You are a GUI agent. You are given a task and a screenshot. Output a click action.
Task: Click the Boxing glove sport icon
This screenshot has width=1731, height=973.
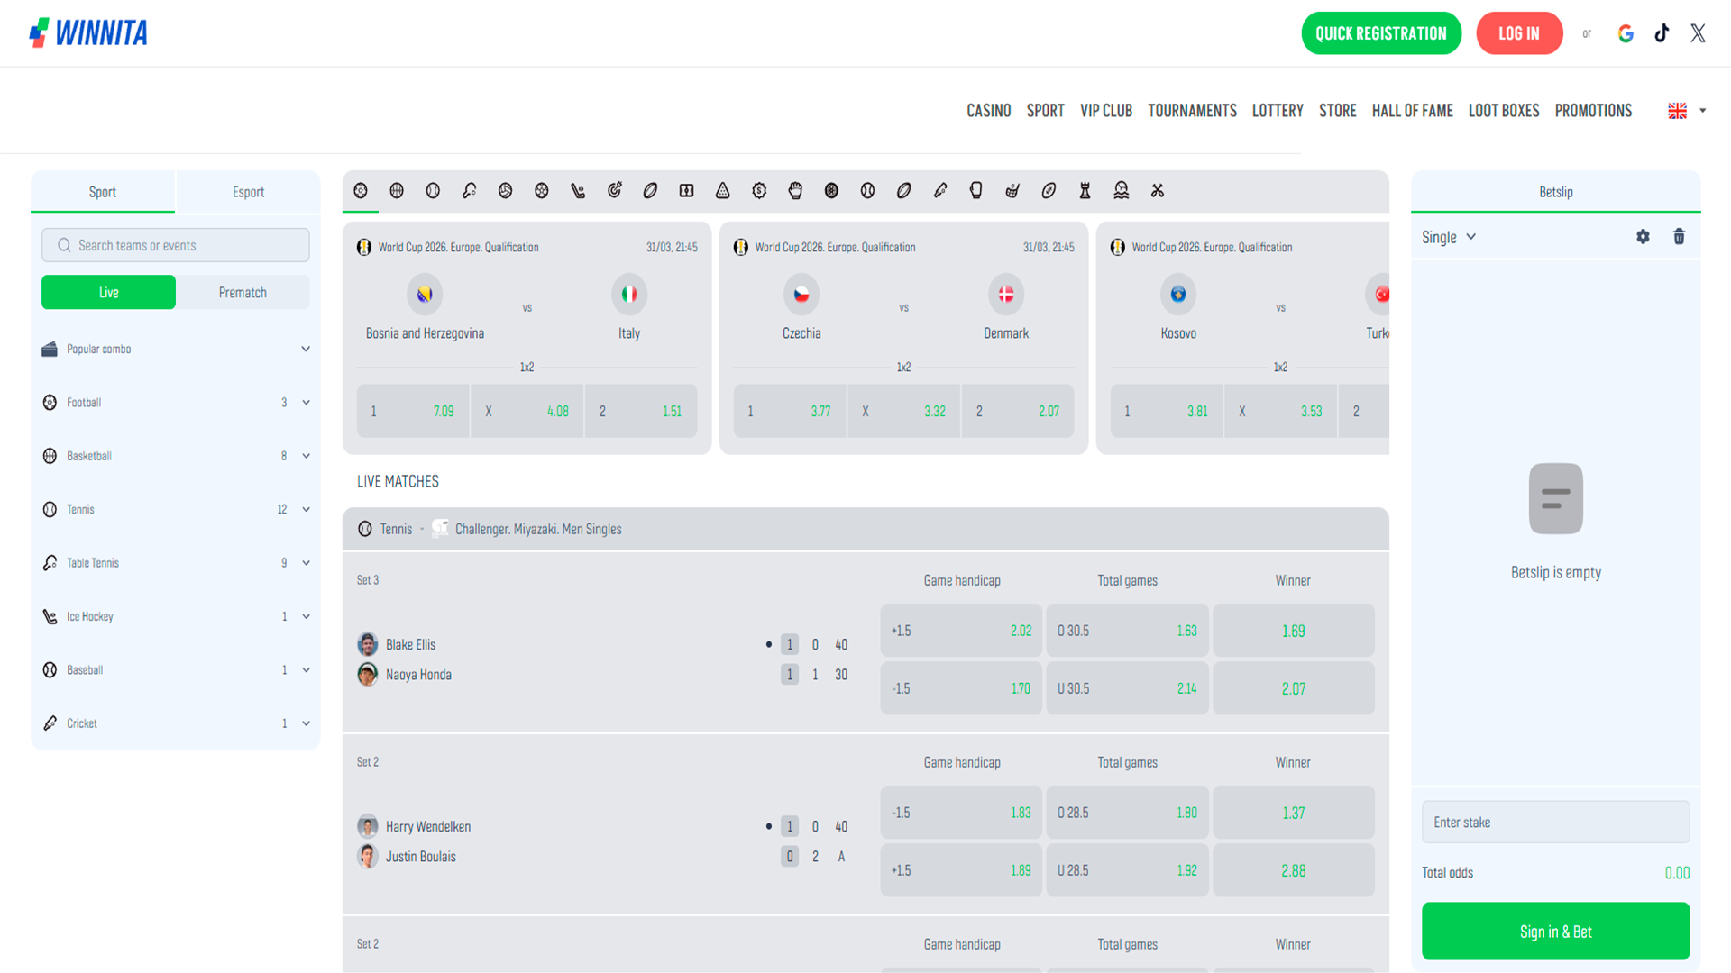[975, 191]
